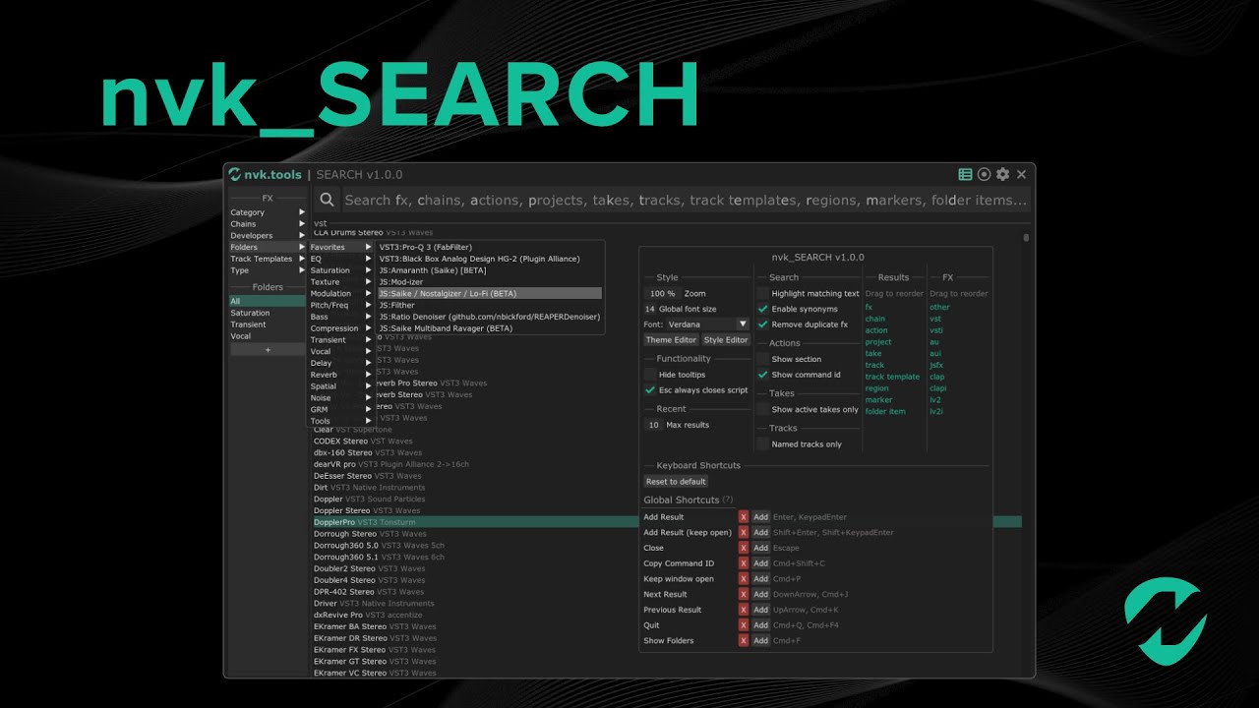Screen dimensions: 1259x708
Task: Expand the Type submenu
Action: [268, 270]
